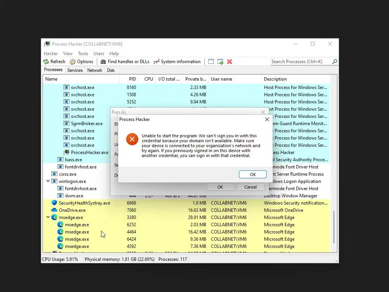Click the SgrmBroker.exe process icon
This screenshot has width=389, height=292.
66,124
